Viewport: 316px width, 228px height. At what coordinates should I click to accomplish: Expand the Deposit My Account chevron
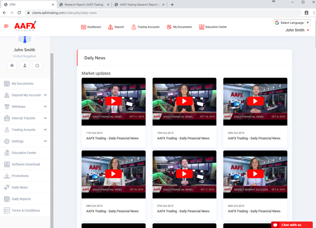tap(45, 95)
